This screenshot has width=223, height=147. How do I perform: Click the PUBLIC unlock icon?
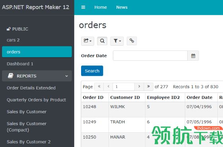[8, 29]
